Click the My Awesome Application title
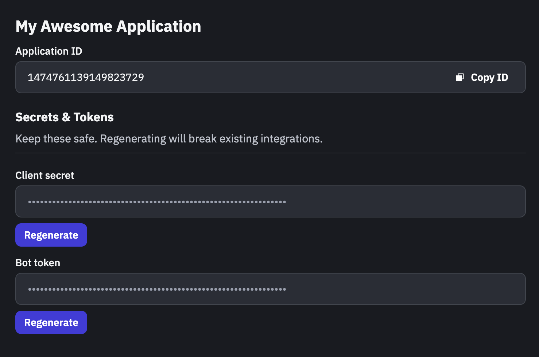Viewport: 539px width, 357px height. click(108, 27)
